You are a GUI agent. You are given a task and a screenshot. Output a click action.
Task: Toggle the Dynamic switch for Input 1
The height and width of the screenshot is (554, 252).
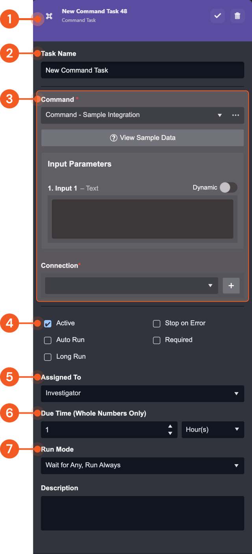tap(228, 188)
